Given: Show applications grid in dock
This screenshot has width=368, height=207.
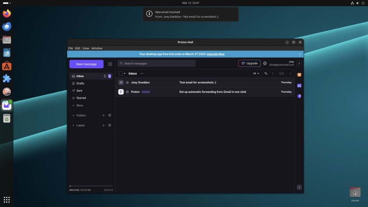Looking at the screenshot, I should click(x=7, y=200).
